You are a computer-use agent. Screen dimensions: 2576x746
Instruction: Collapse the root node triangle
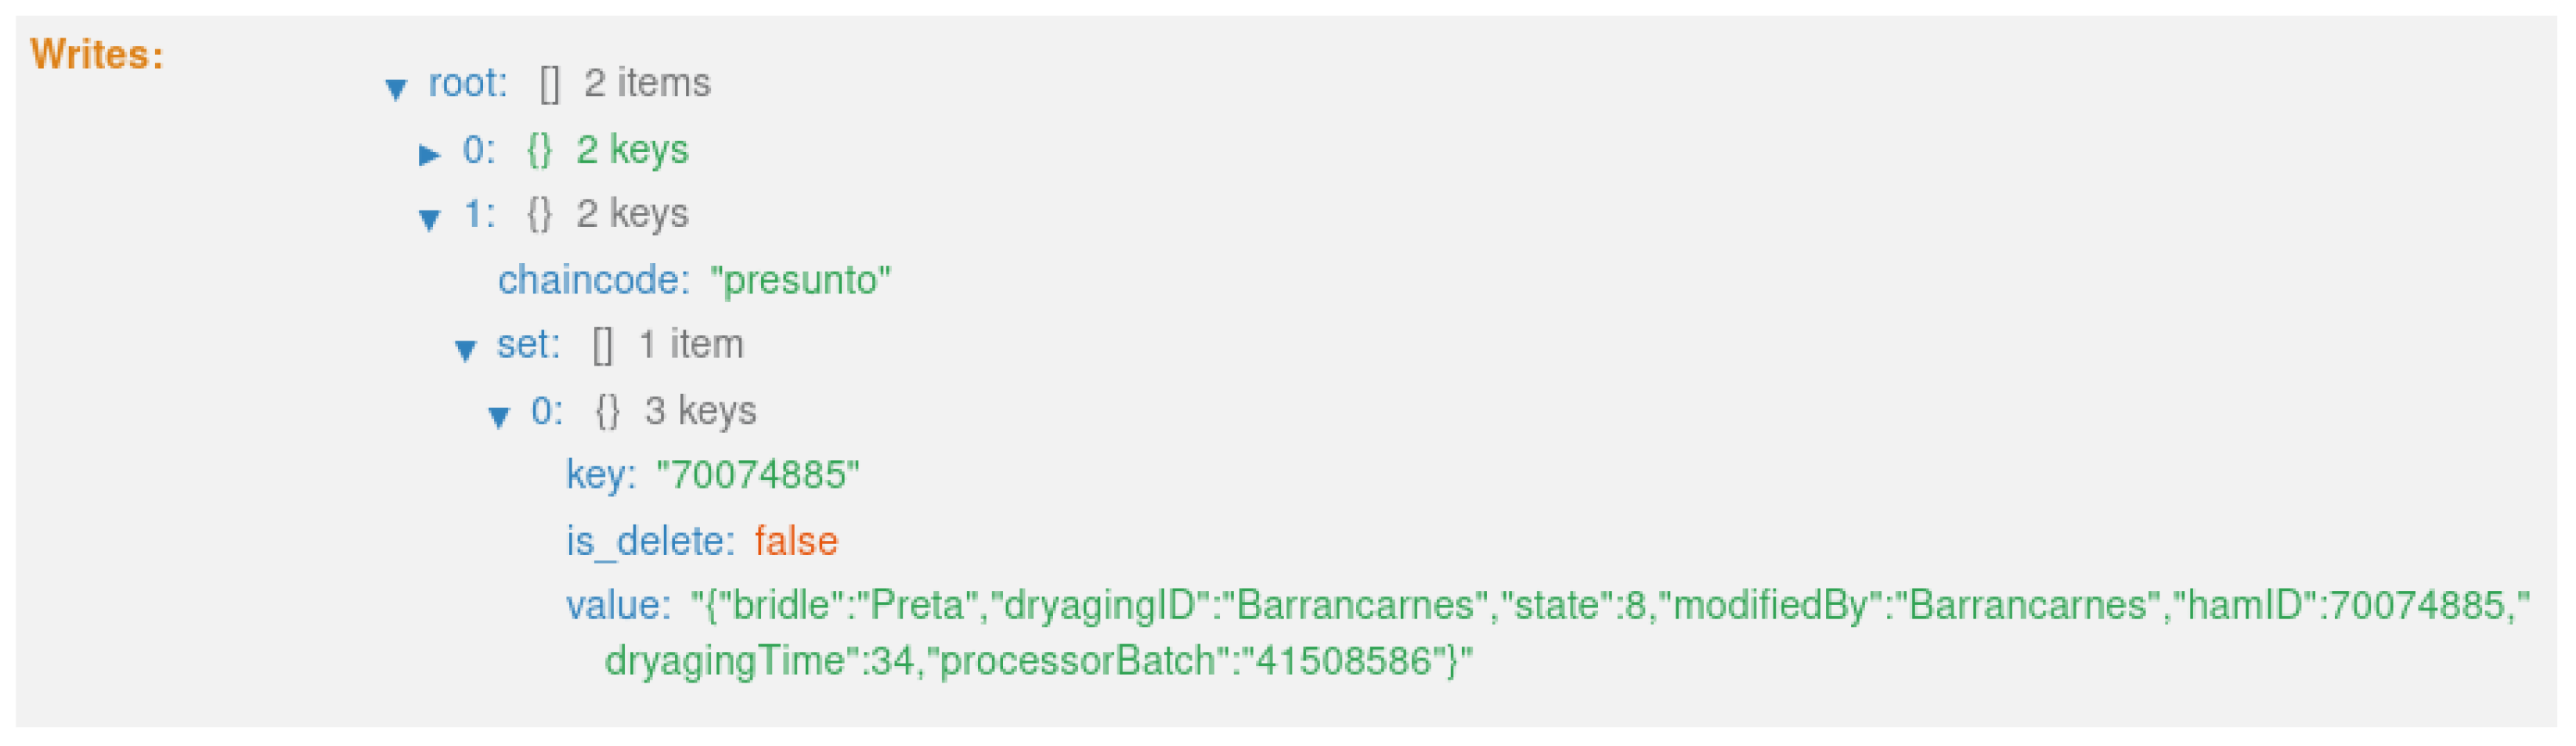pyautogui.click(x=396, y=89)
